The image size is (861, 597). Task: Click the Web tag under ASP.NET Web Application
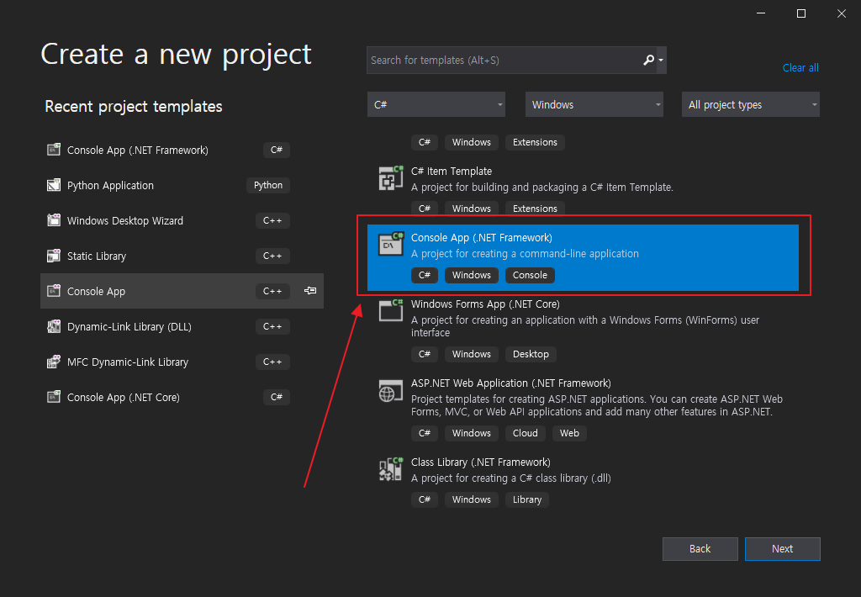pos(569,433)
